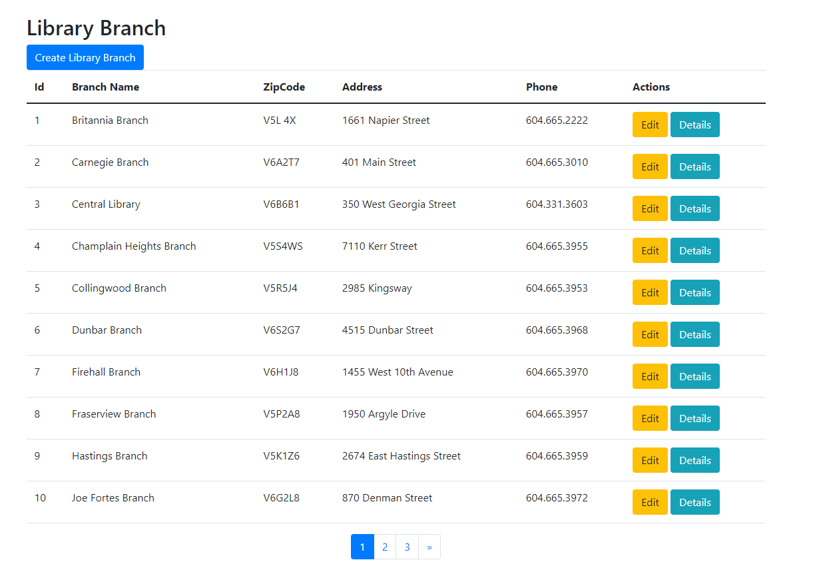
Task: Edit the Fraserview Branch row
Action: coord(650,418)
